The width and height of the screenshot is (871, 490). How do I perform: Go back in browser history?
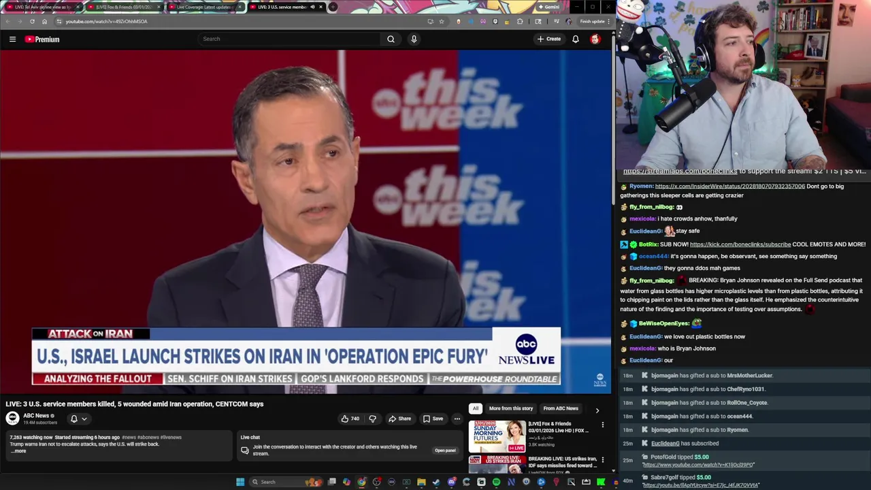(7, 21)
